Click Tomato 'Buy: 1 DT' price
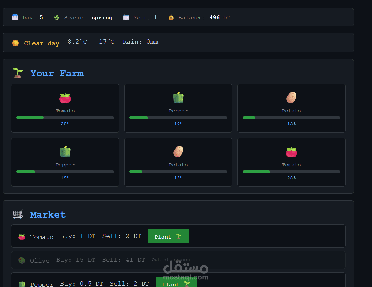Image resolution: width=372 pixels, height=287 pixels. coord(77,236)
